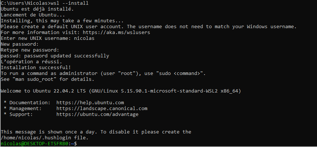This screenshot has height=147, width=317.
Task: Click the 'Enter new UNIX username' line
Action: [x=47, y=38]
